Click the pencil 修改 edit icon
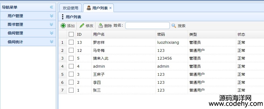 tap(82, 26)
